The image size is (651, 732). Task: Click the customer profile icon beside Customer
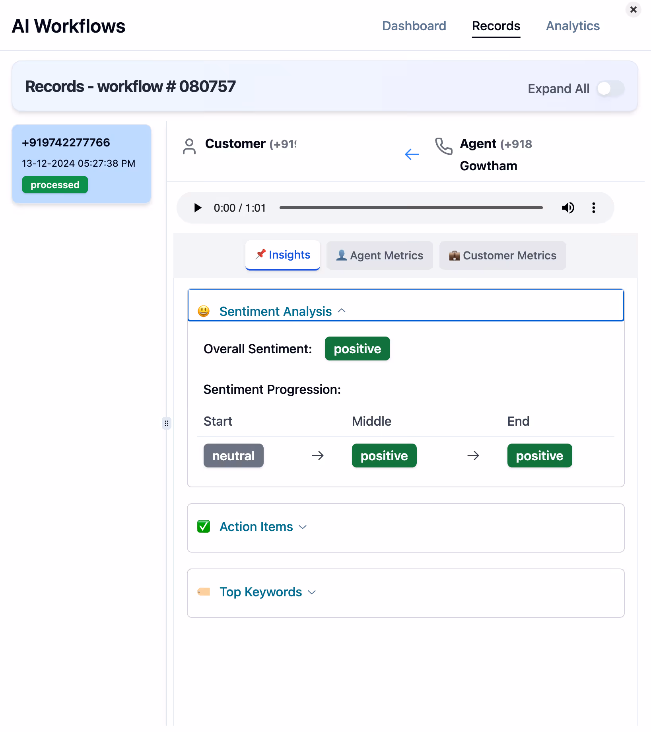189,146
